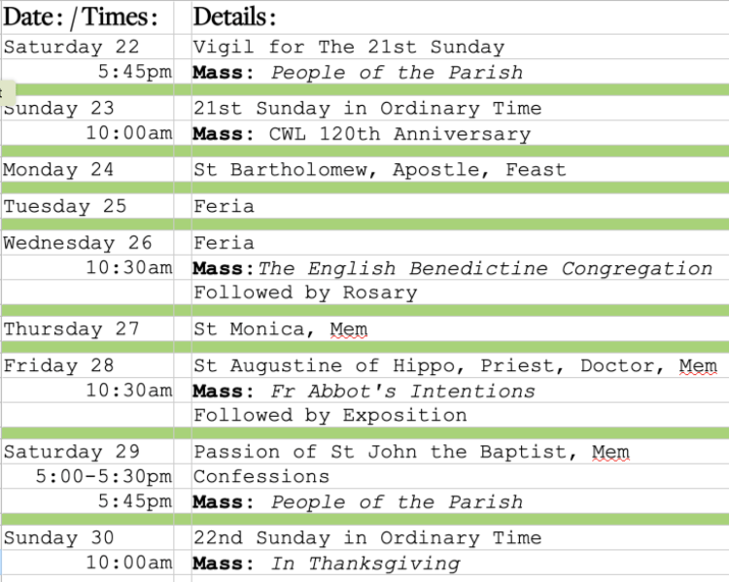
Task: Select the 'Confessions' cell
Action: click(x=461, y=476)
